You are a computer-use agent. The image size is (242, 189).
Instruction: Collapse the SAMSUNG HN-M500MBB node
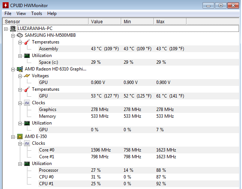(13, 36)
